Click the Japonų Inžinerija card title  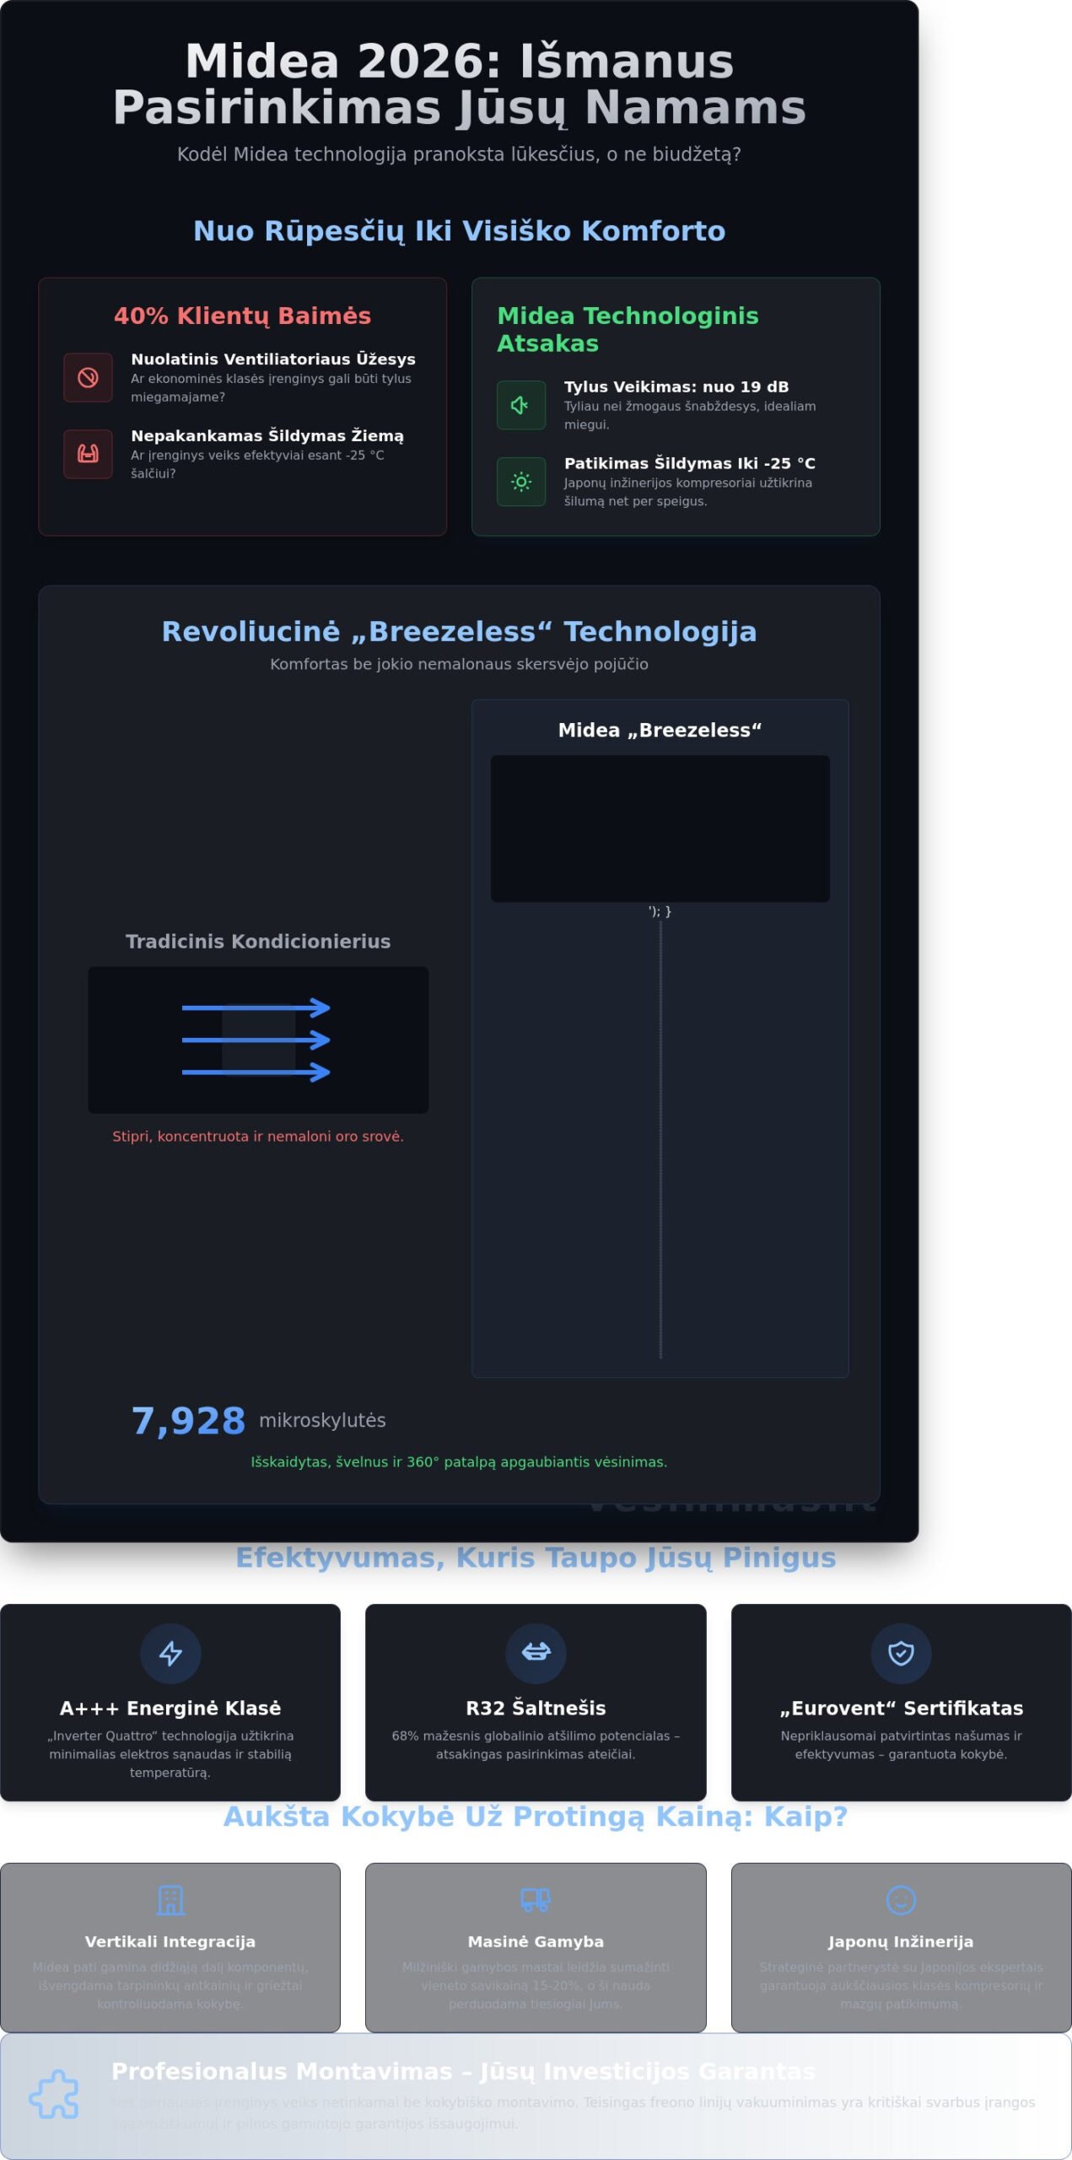[901, 1941]
